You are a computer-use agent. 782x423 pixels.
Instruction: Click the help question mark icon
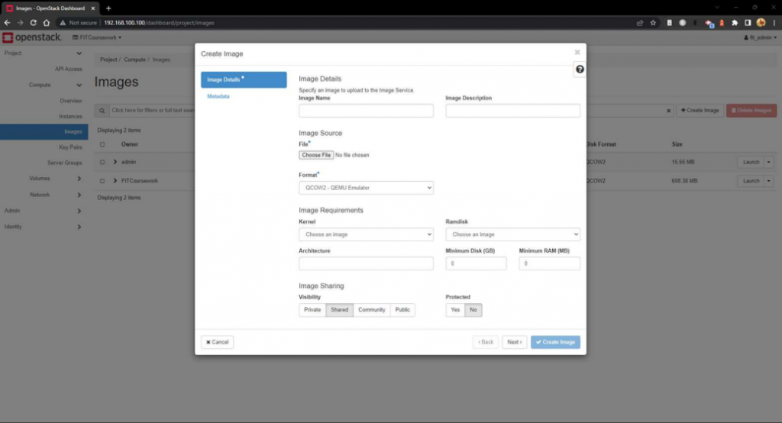580,69
